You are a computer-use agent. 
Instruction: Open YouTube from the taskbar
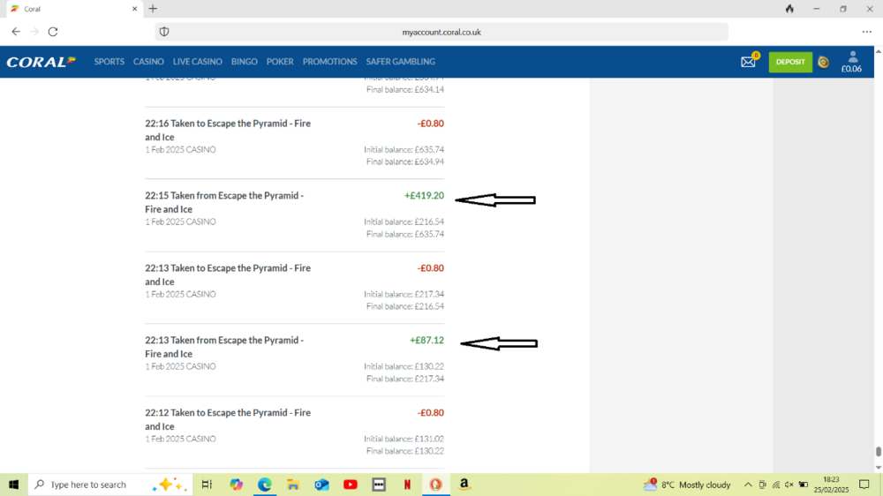click(x=351, y=485)
